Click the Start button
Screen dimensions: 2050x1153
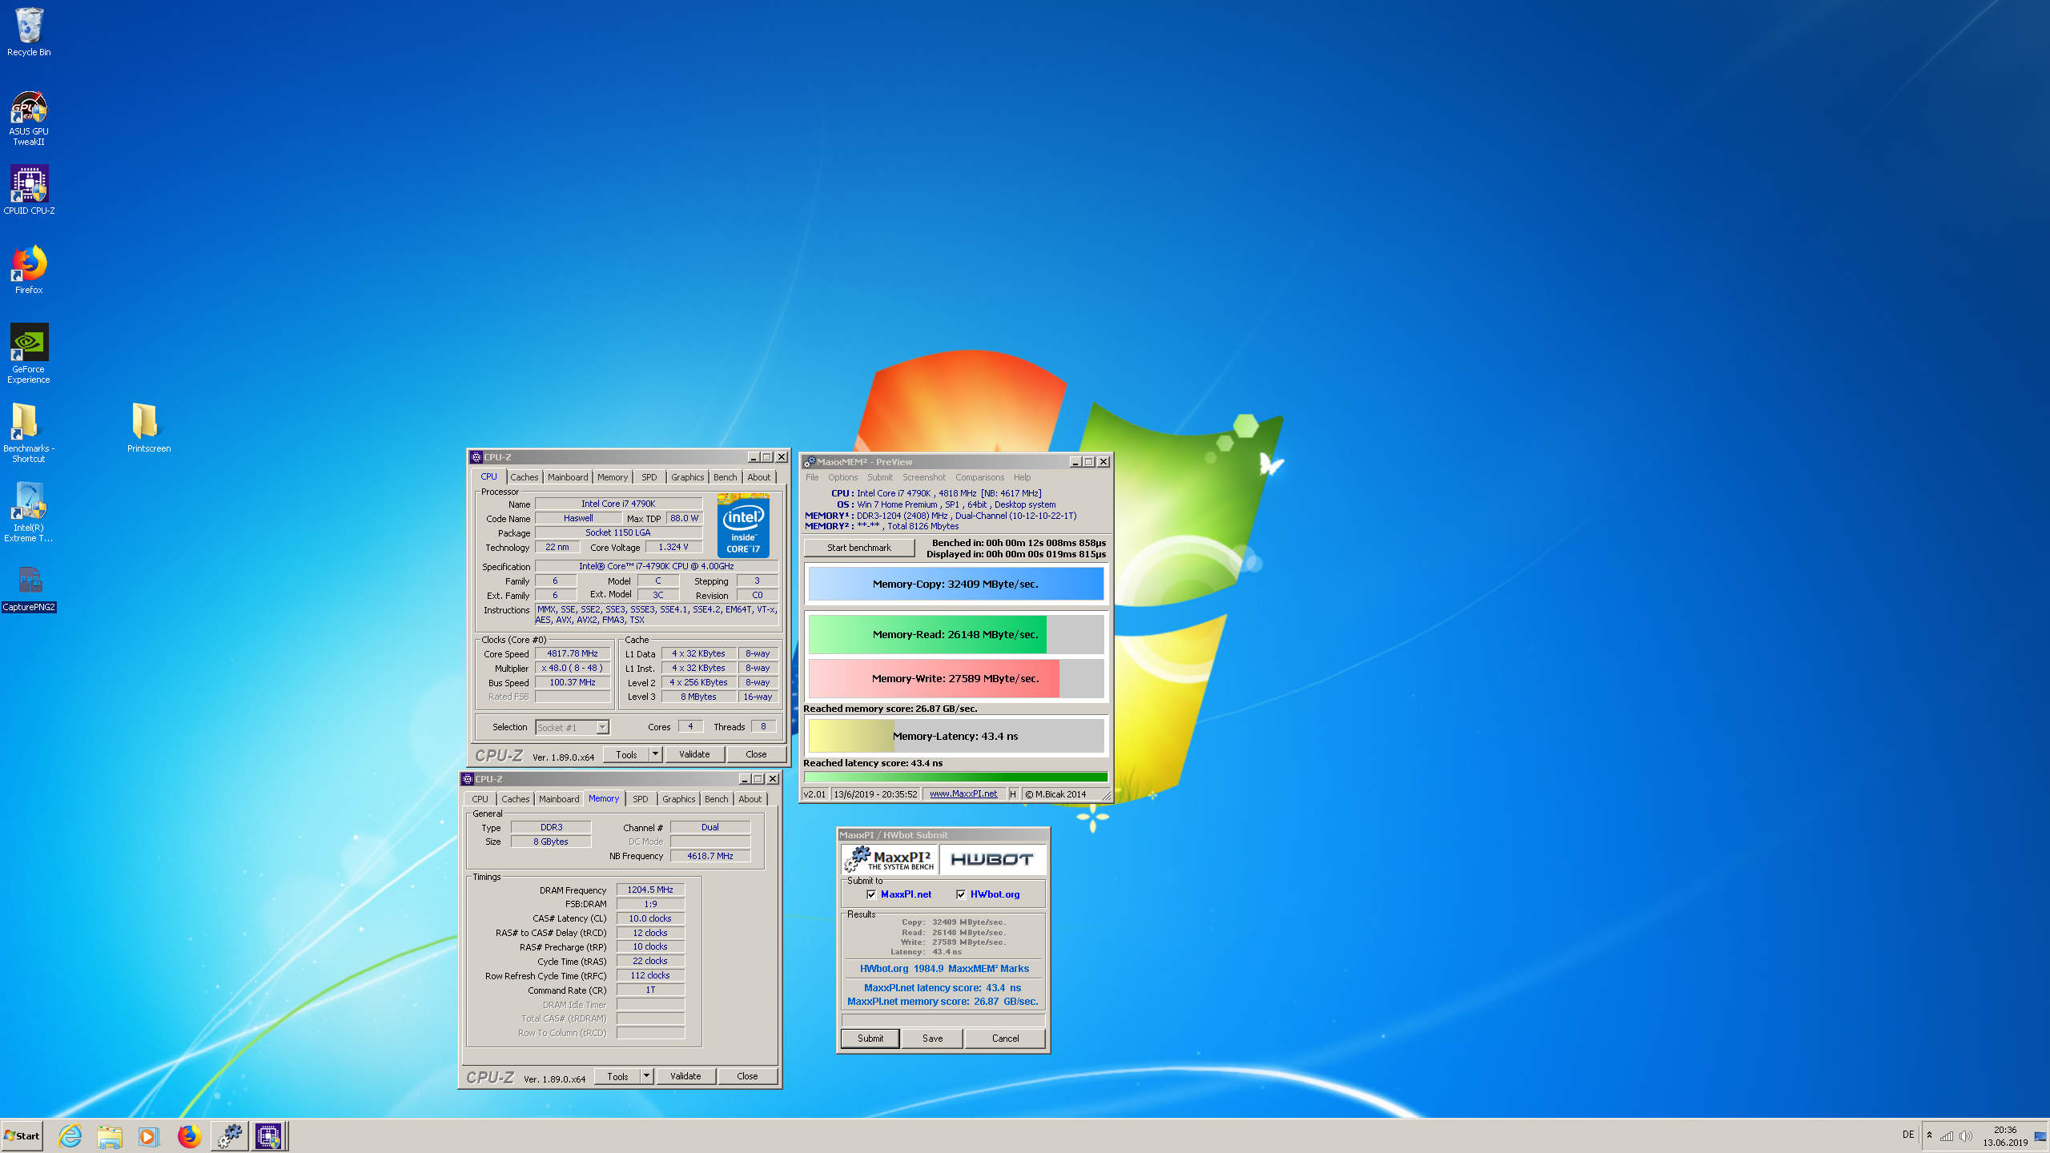[x=22, y=1135]
